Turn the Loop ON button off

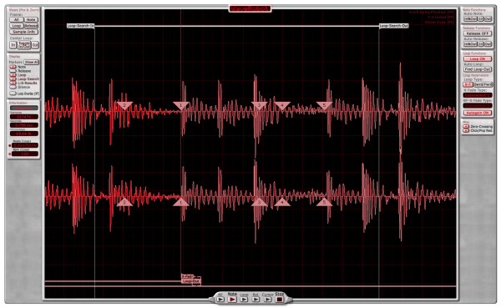click(x=478, y=59)
